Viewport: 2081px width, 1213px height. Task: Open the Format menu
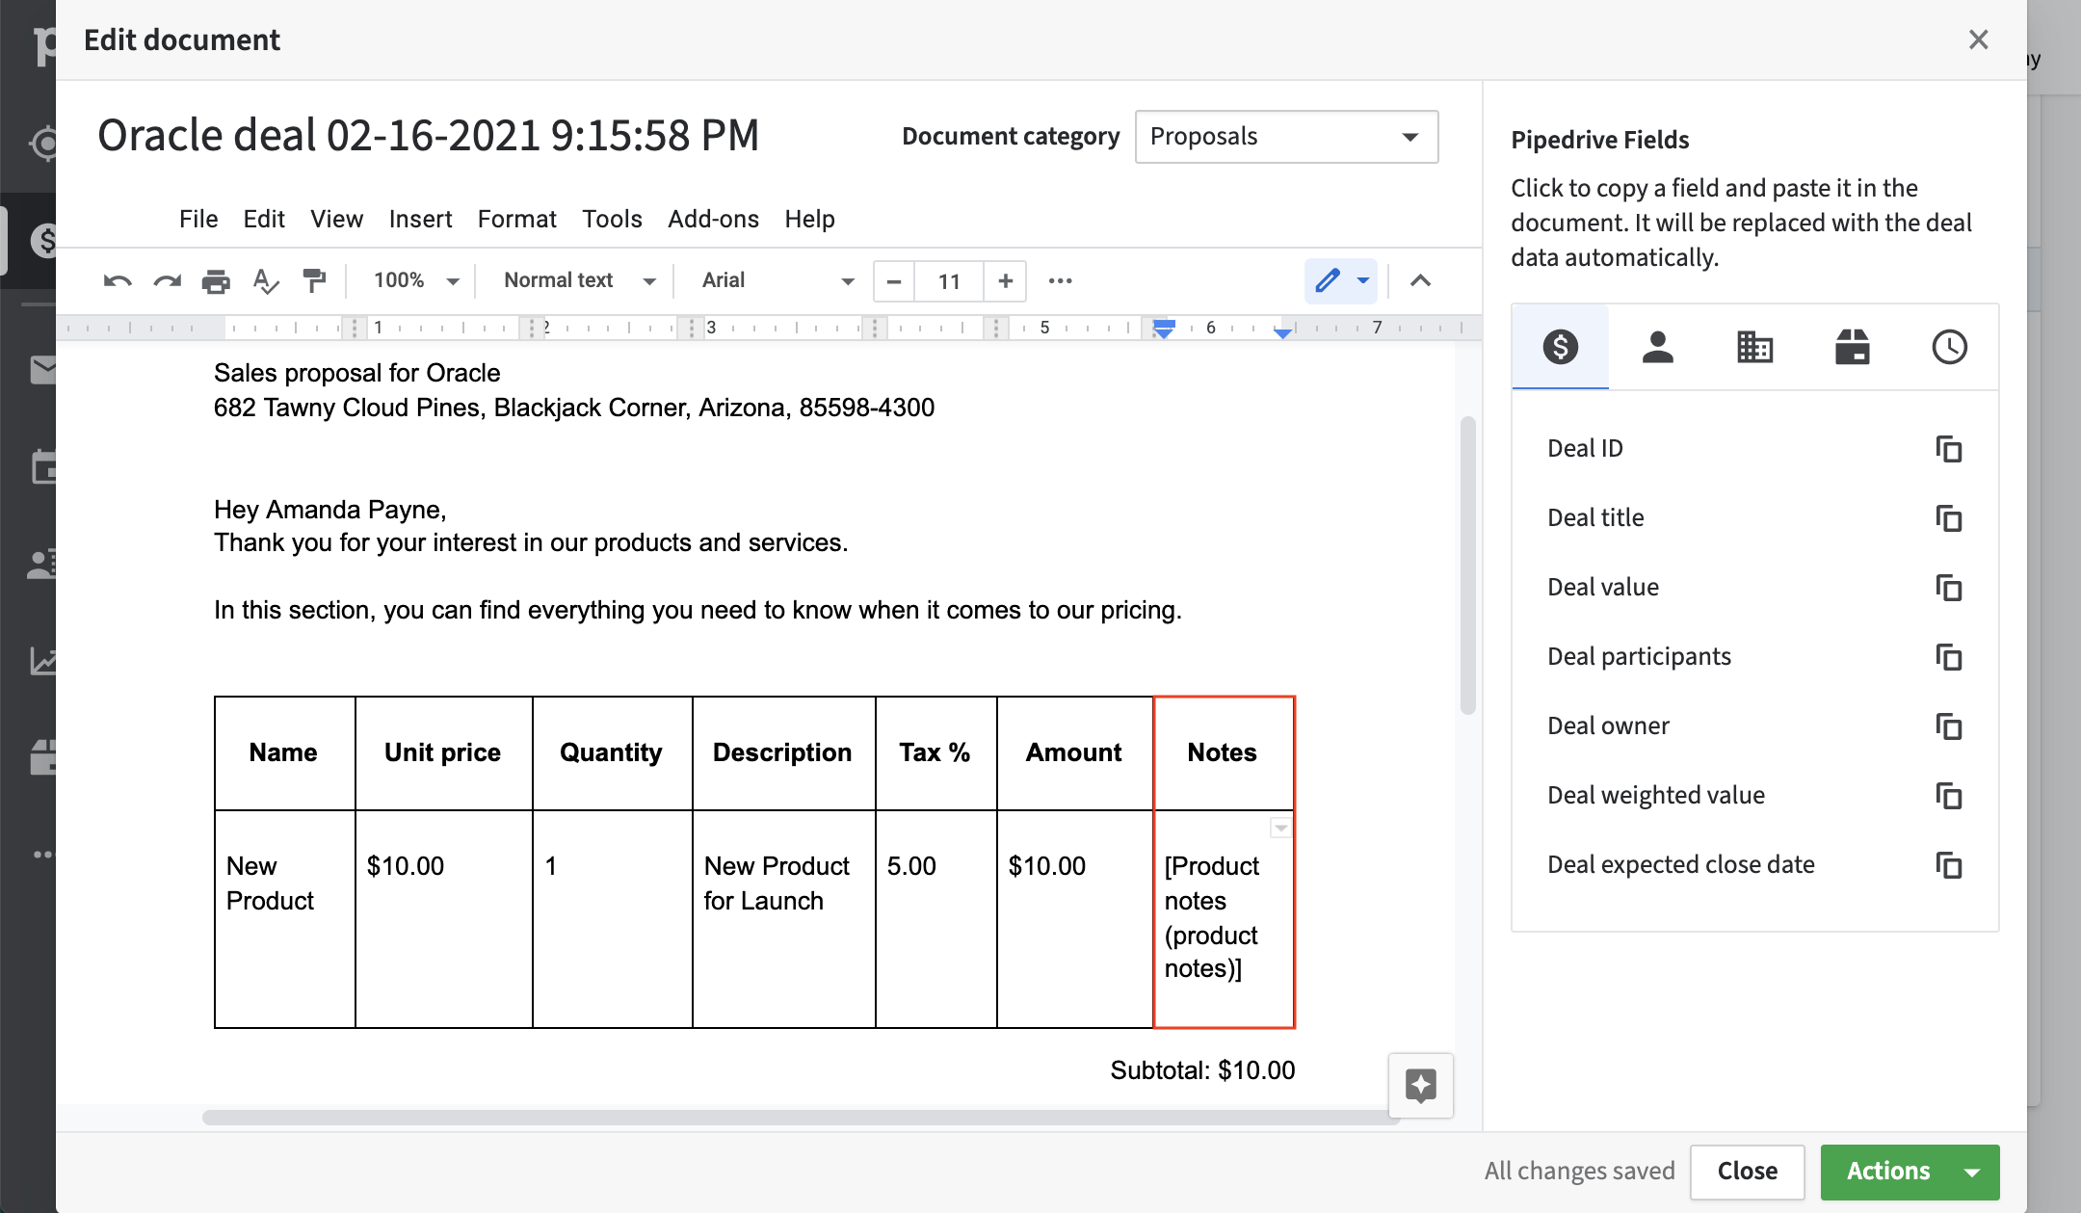pos(516,220)
